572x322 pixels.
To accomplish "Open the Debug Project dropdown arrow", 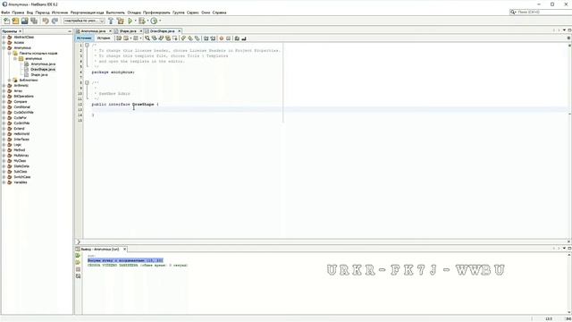I will (147, 21).
